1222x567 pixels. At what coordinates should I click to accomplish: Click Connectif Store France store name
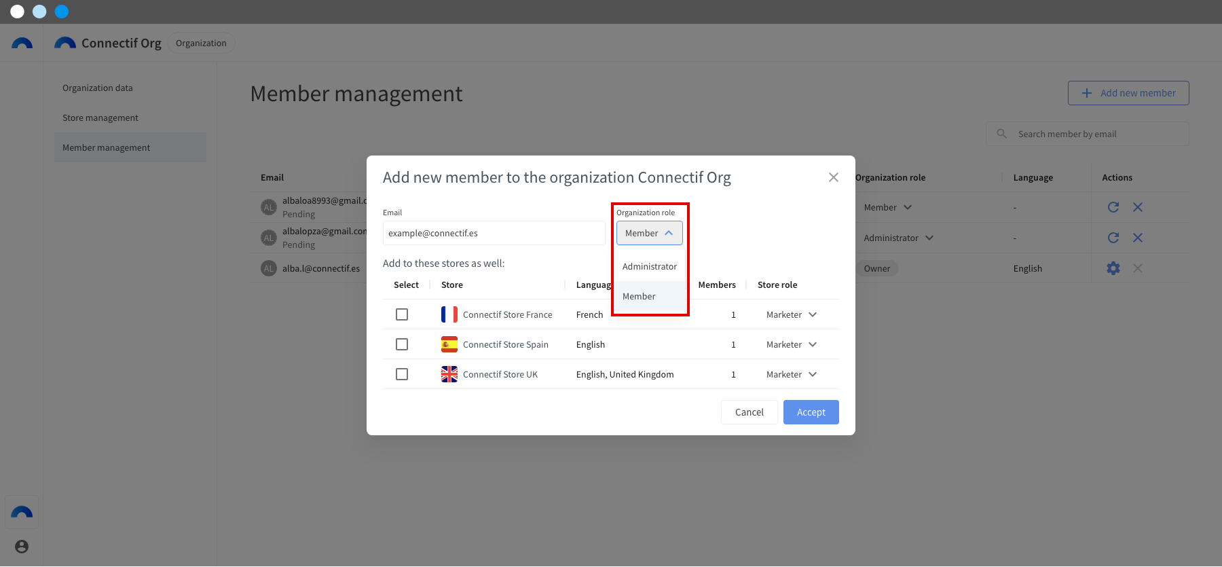pos(508,314)
